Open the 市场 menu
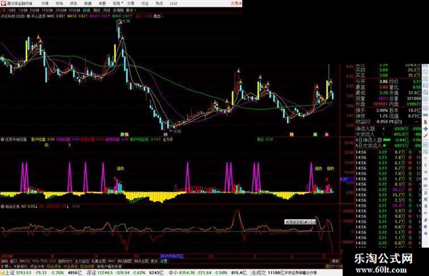 (59, 3)
